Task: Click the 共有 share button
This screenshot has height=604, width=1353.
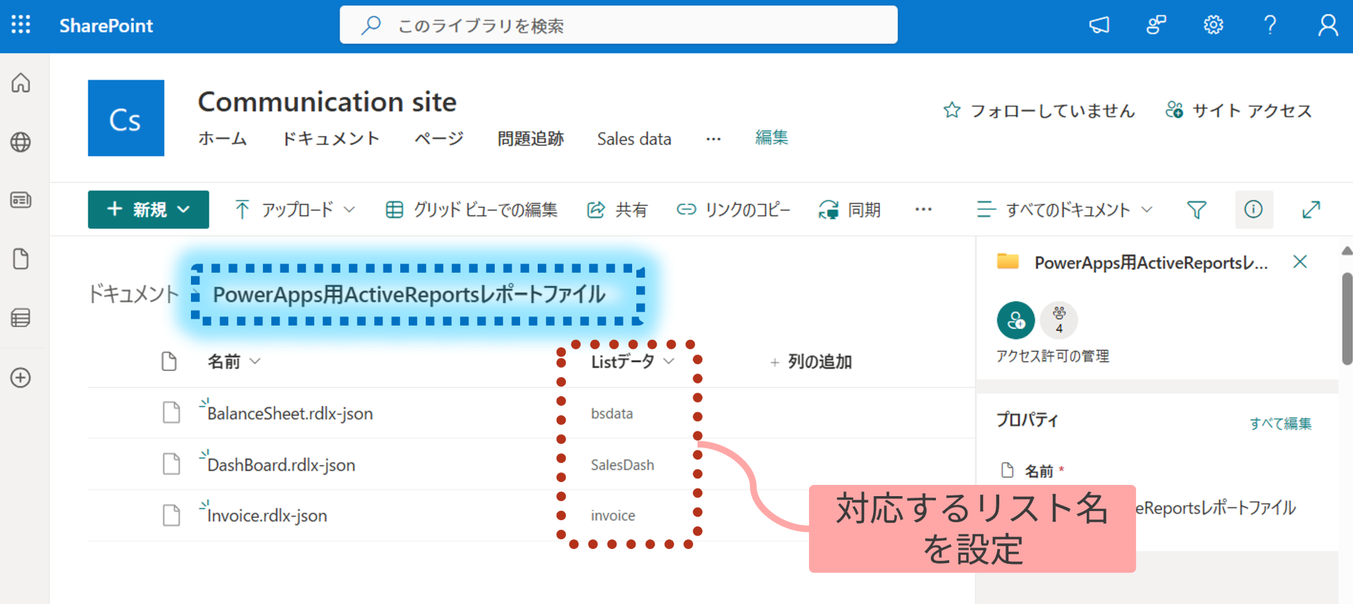Action: 617,209
